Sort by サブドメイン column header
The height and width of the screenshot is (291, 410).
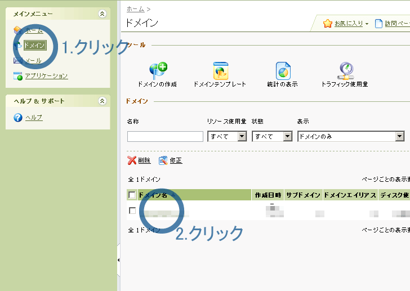(304, 195)
